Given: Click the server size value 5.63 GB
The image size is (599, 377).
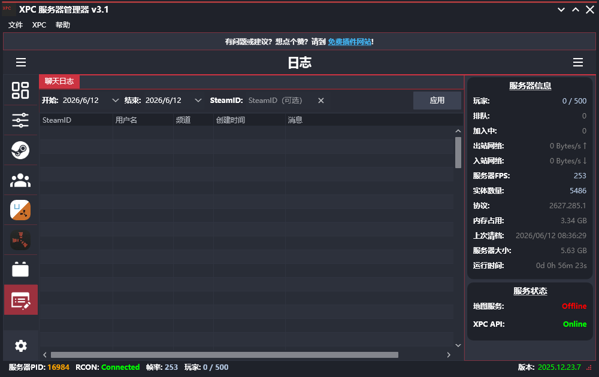Looking at the screenshot, I should [574, 250].
